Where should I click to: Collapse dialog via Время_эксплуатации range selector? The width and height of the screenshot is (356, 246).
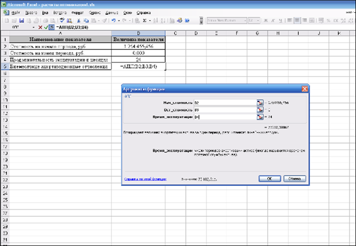point(260,117)
